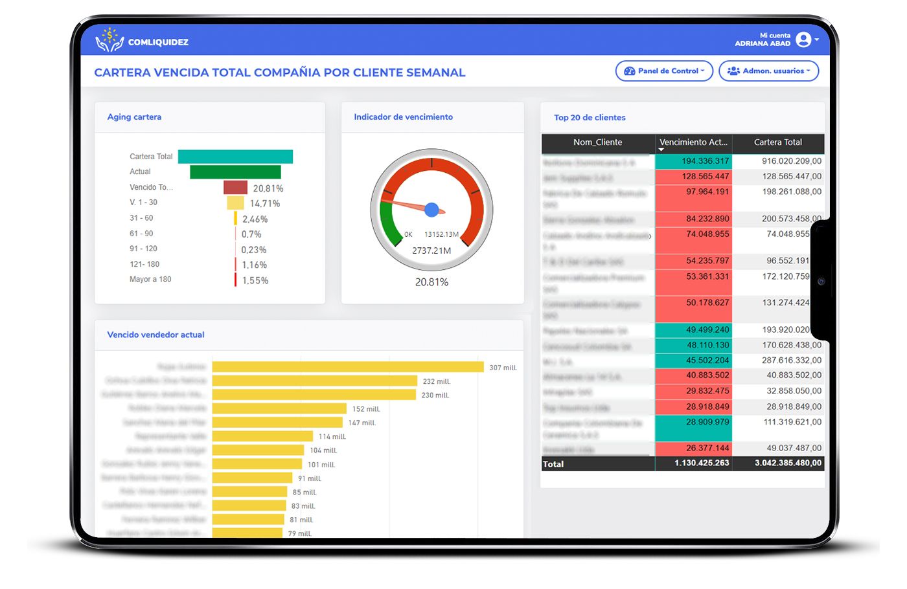Select the 104 mill. vendor bar
907x589 pixels.
tap(258, 450)
